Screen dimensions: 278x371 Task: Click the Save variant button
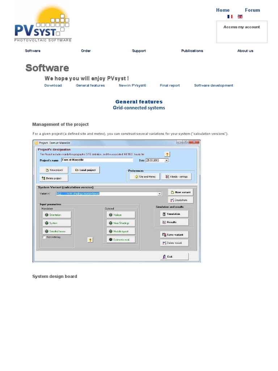click(x=174, y=235)
